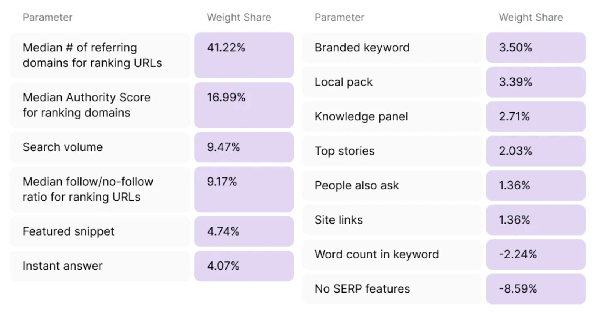Click the left Weight Share header

(x=239, y=17)
